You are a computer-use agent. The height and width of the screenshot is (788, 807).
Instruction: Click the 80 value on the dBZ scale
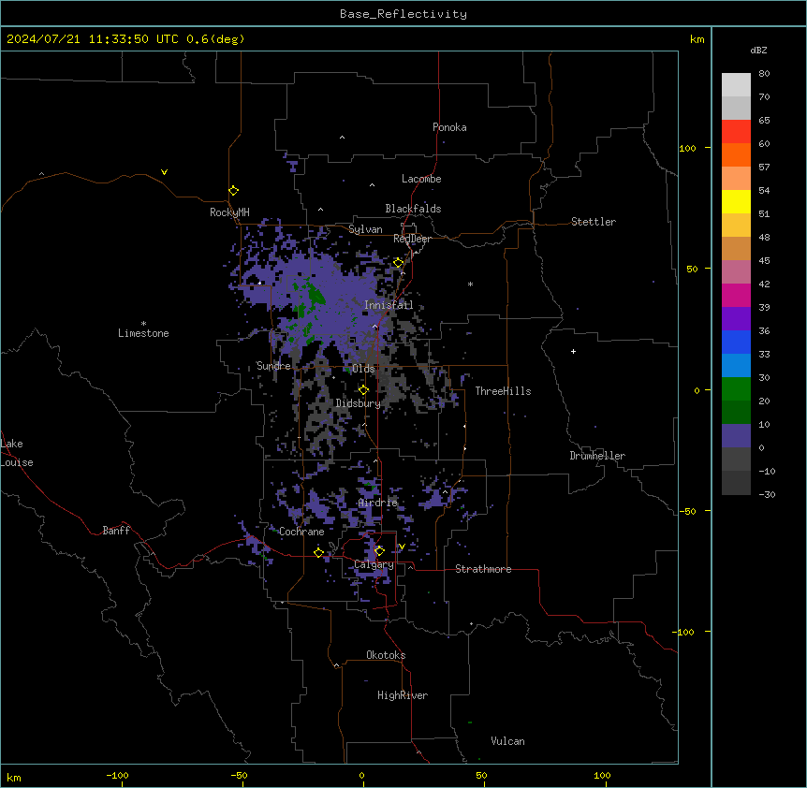click(764, 74)
